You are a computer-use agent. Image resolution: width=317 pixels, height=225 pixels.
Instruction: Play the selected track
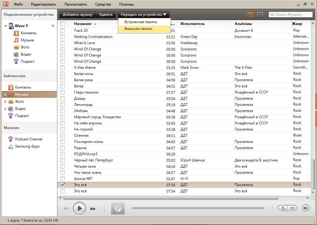point(80,208)
